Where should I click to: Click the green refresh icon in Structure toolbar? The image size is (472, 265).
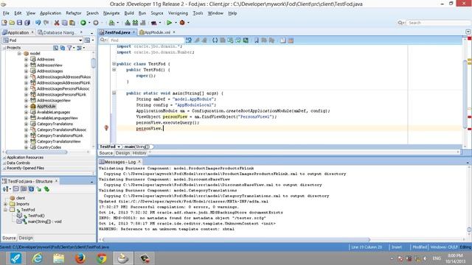click(46, 189)
